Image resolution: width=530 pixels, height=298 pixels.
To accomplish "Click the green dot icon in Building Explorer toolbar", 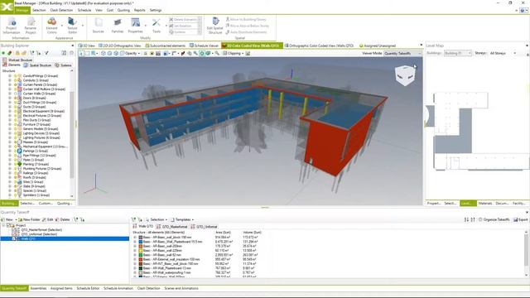I will point(3,53).
